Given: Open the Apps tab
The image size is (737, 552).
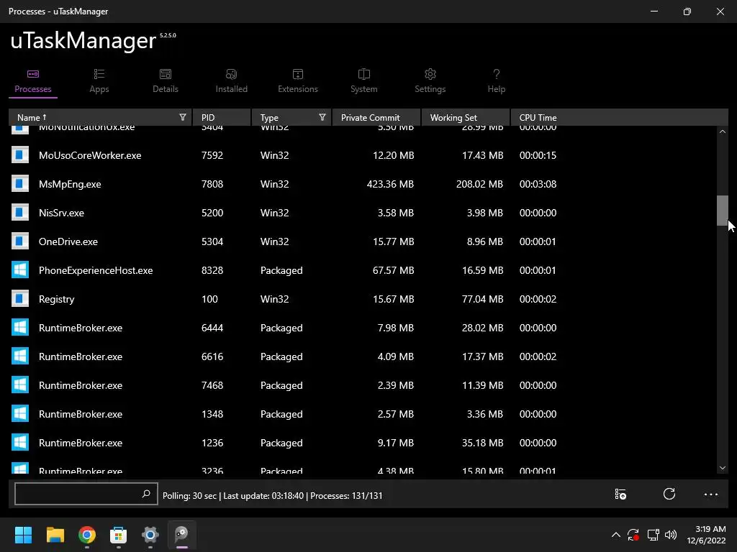Looking at the screenshot, I should pos(99,81).
